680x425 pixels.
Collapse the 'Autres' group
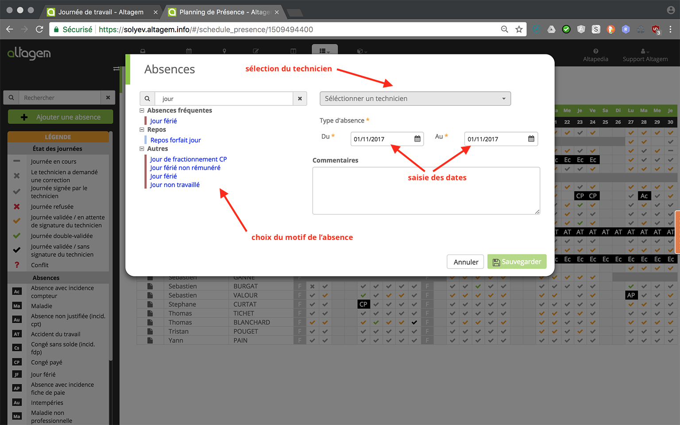click(x=142, y=149)
